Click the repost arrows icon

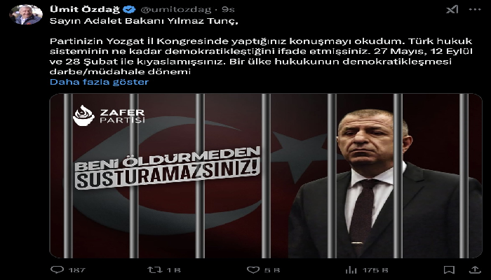(154, 269)
